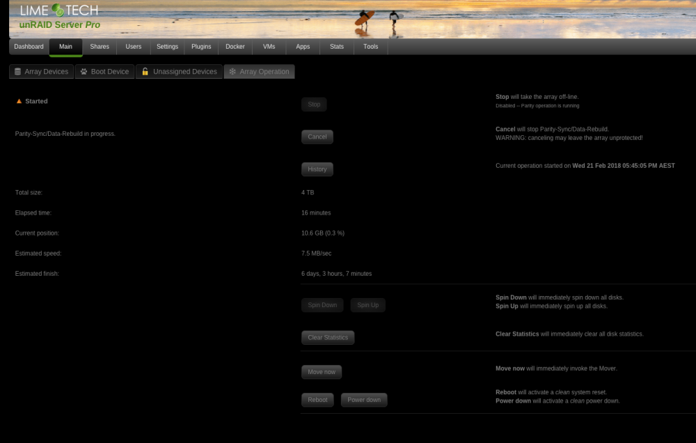Select the Main menu tab
This screenshot has height=443, width=696.
pyautogui.click(x=65, y=47)
